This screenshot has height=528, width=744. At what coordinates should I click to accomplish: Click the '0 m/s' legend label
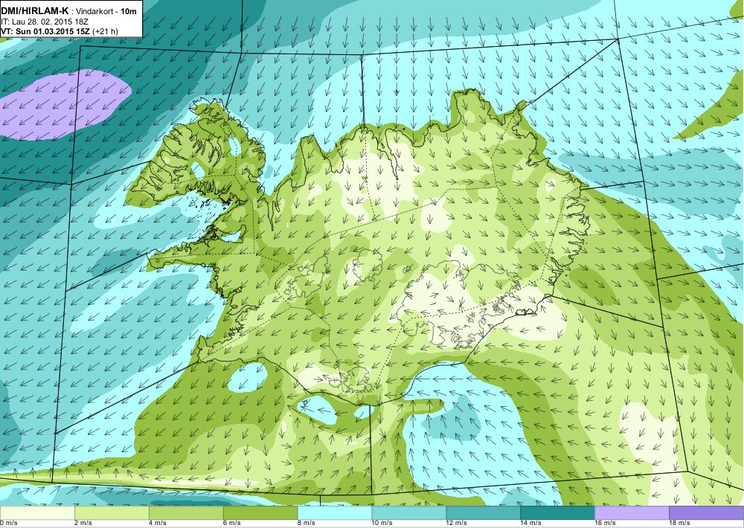[x=9, y=523]
